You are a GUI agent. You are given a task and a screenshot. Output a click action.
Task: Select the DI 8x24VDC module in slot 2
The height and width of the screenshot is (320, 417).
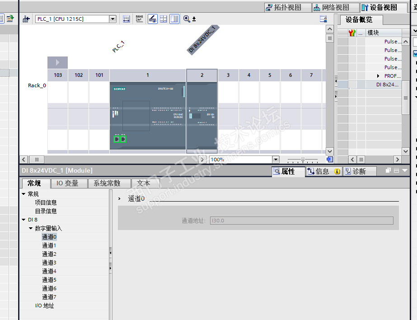[202, 116]
